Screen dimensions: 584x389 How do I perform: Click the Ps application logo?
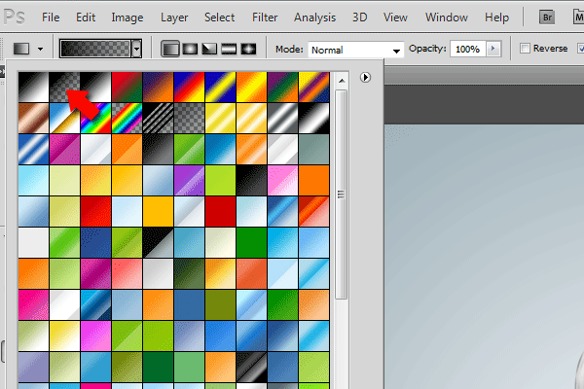14,18
